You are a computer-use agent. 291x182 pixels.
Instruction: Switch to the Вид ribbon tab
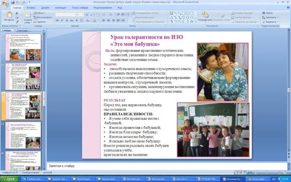click(x=120, y=8)
